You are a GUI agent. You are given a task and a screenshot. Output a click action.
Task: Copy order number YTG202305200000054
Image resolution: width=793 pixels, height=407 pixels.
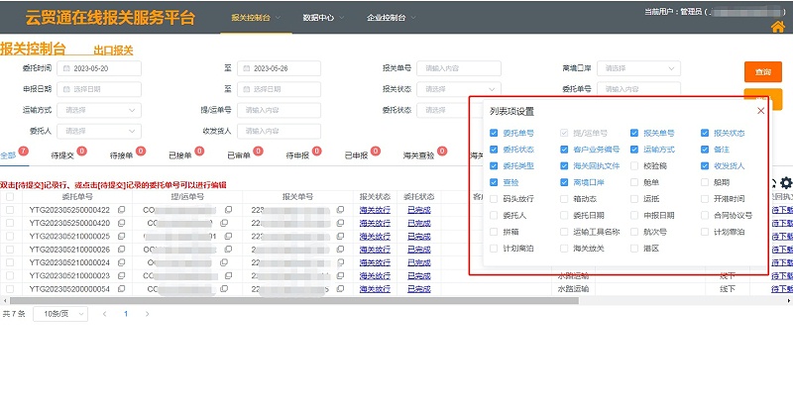pyautogui.click(x=121, y=289)
